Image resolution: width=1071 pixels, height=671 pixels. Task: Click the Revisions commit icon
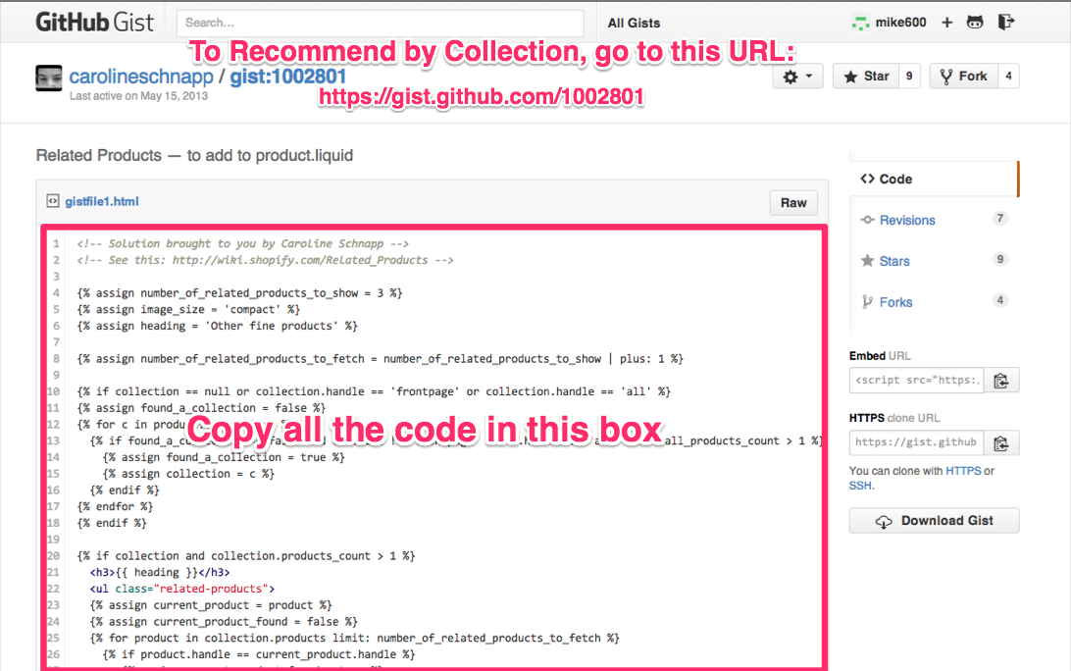[x=867, y=220]
